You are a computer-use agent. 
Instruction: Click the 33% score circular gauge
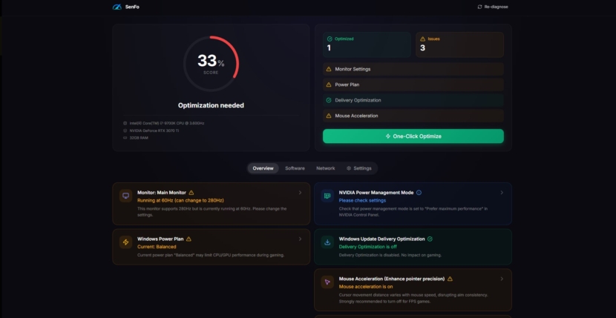[x=211, y=64]
